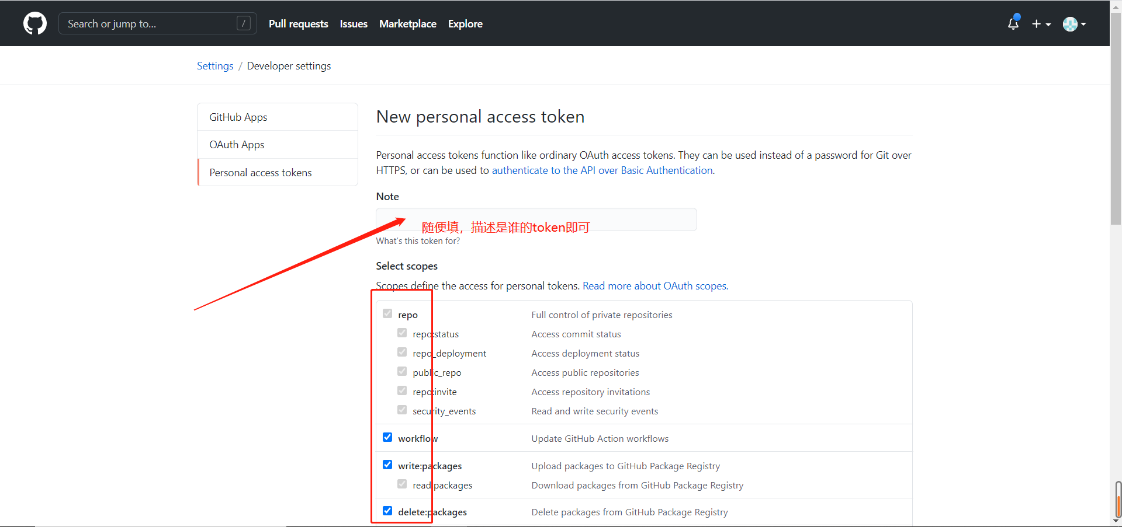
Task: Click the 'Access public repositories' description
Action: (585, 373)
